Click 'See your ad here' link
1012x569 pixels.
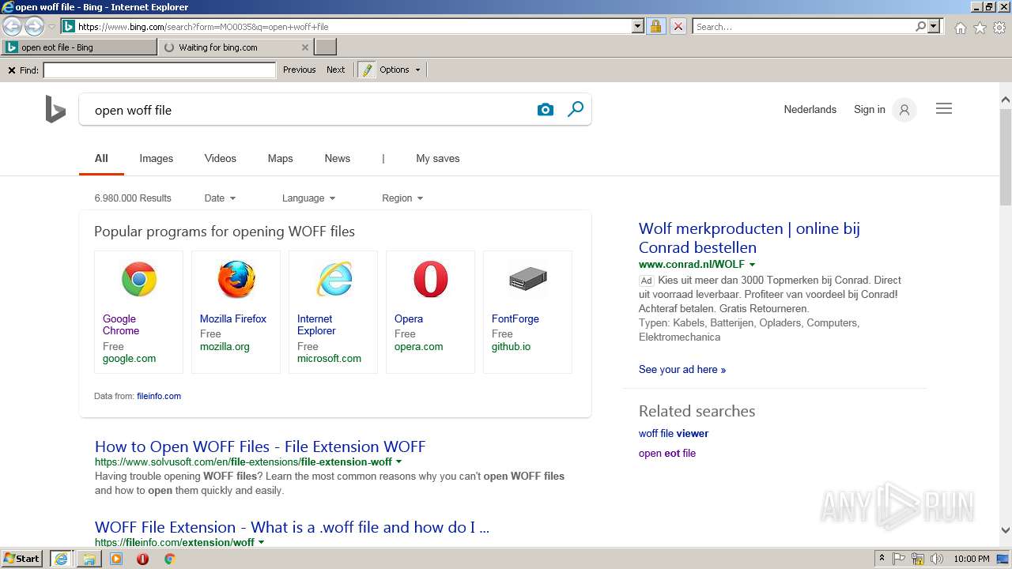click(682, 370)
